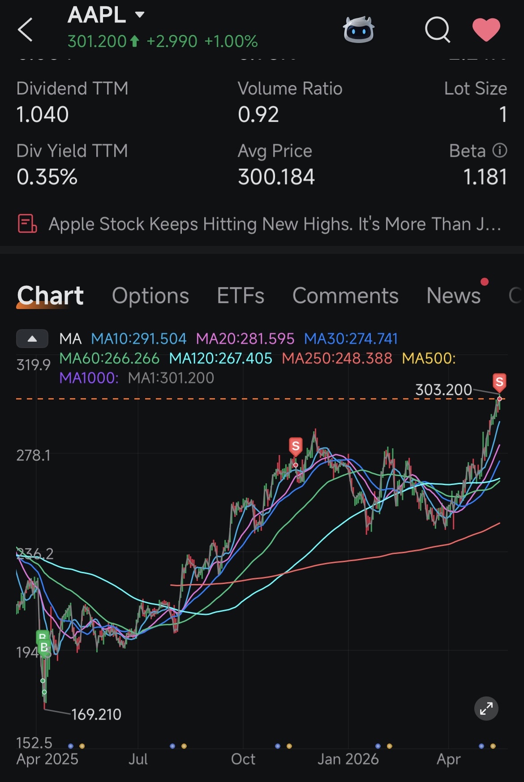Open the Apple Stock Keeps Hitting New Highs headline
524x782 pixels.
(275, 224)
